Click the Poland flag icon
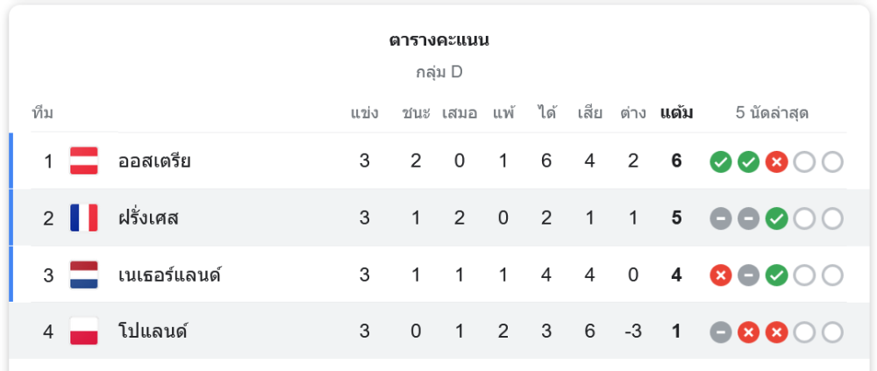Image resolution: width=877 pixels, height=371 pixels. click(x=84, y=332)
